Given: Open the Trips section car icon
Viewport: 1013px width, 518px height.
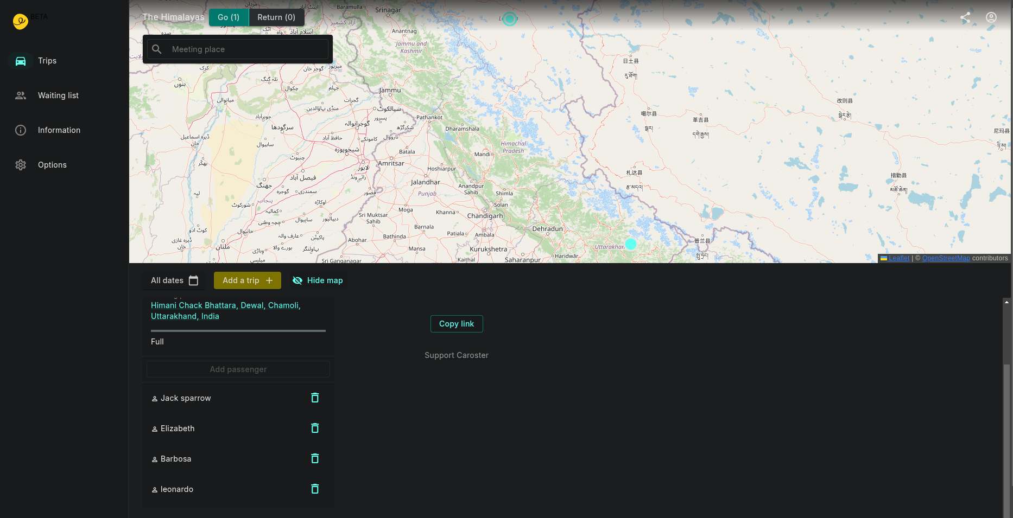Looking at the screenshot, I should (21, 61).
